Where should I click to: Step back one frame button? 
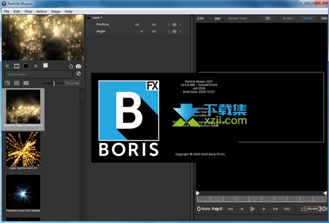pyautogui.click(x=242, y=209)
